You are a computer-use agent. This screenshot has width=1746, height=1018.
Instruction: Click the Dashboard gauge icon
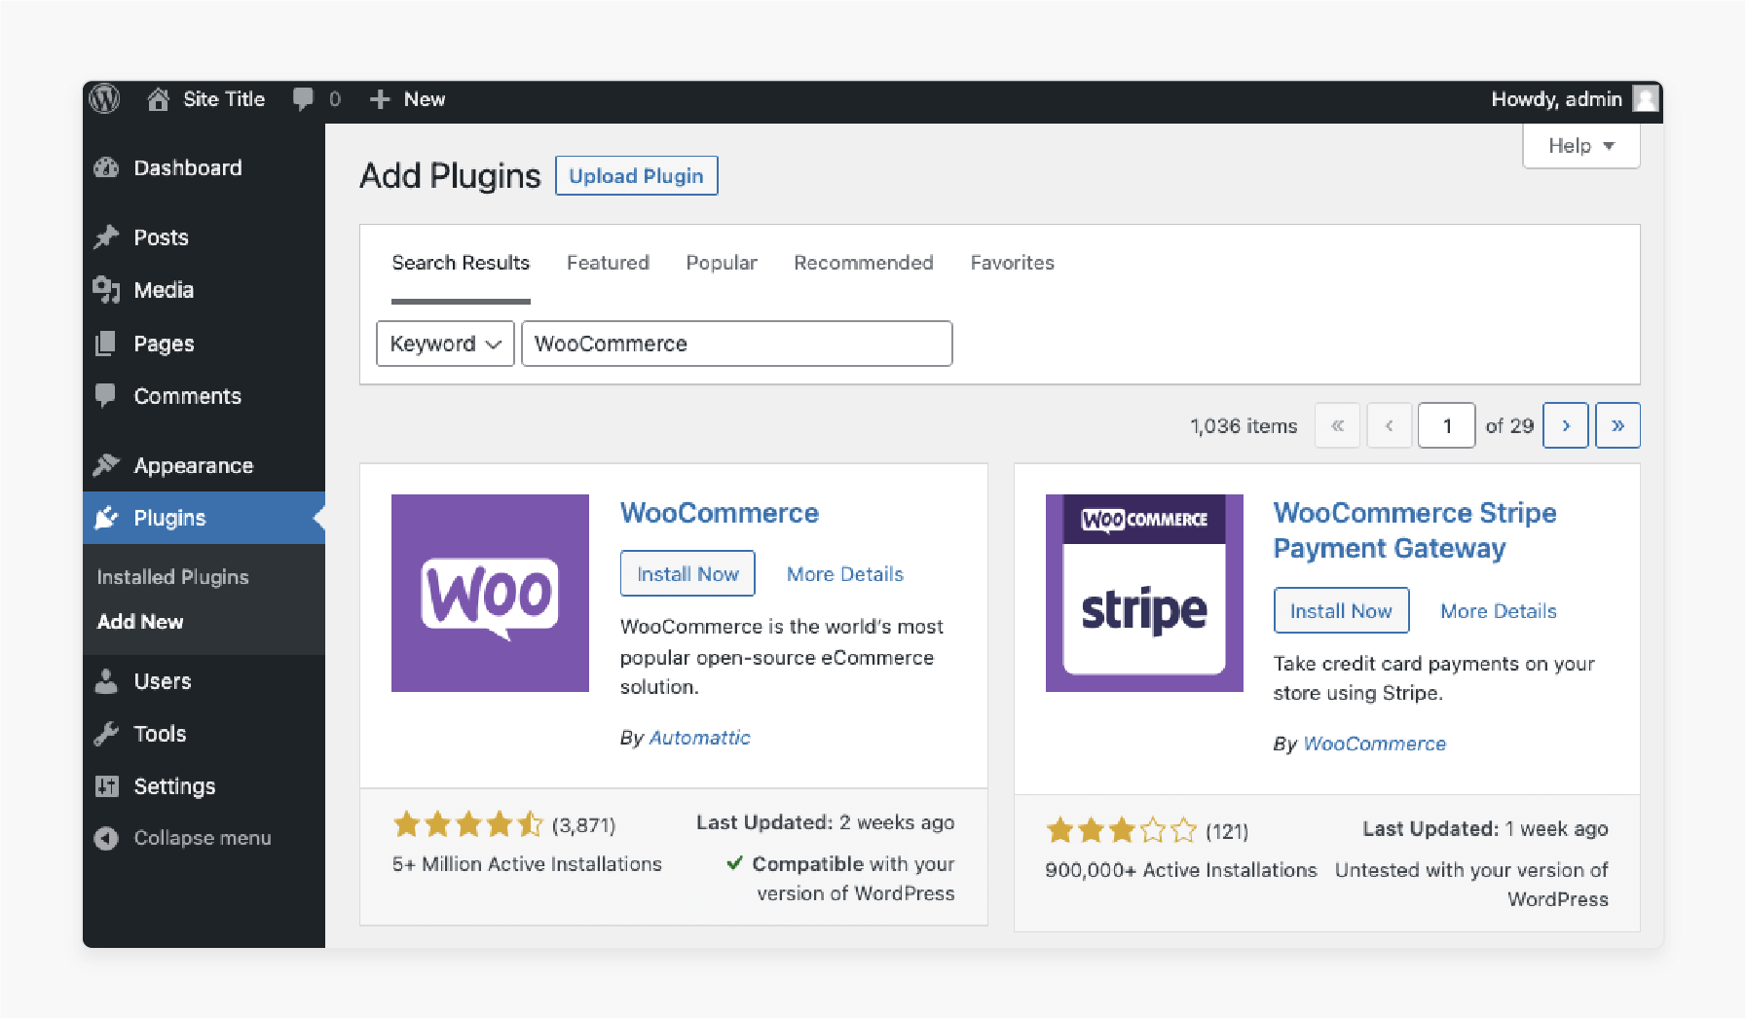106,167
